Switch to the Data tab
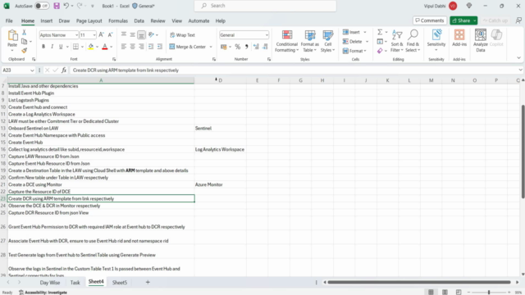This screenshot has height=295, width=525. pos(139,20)
